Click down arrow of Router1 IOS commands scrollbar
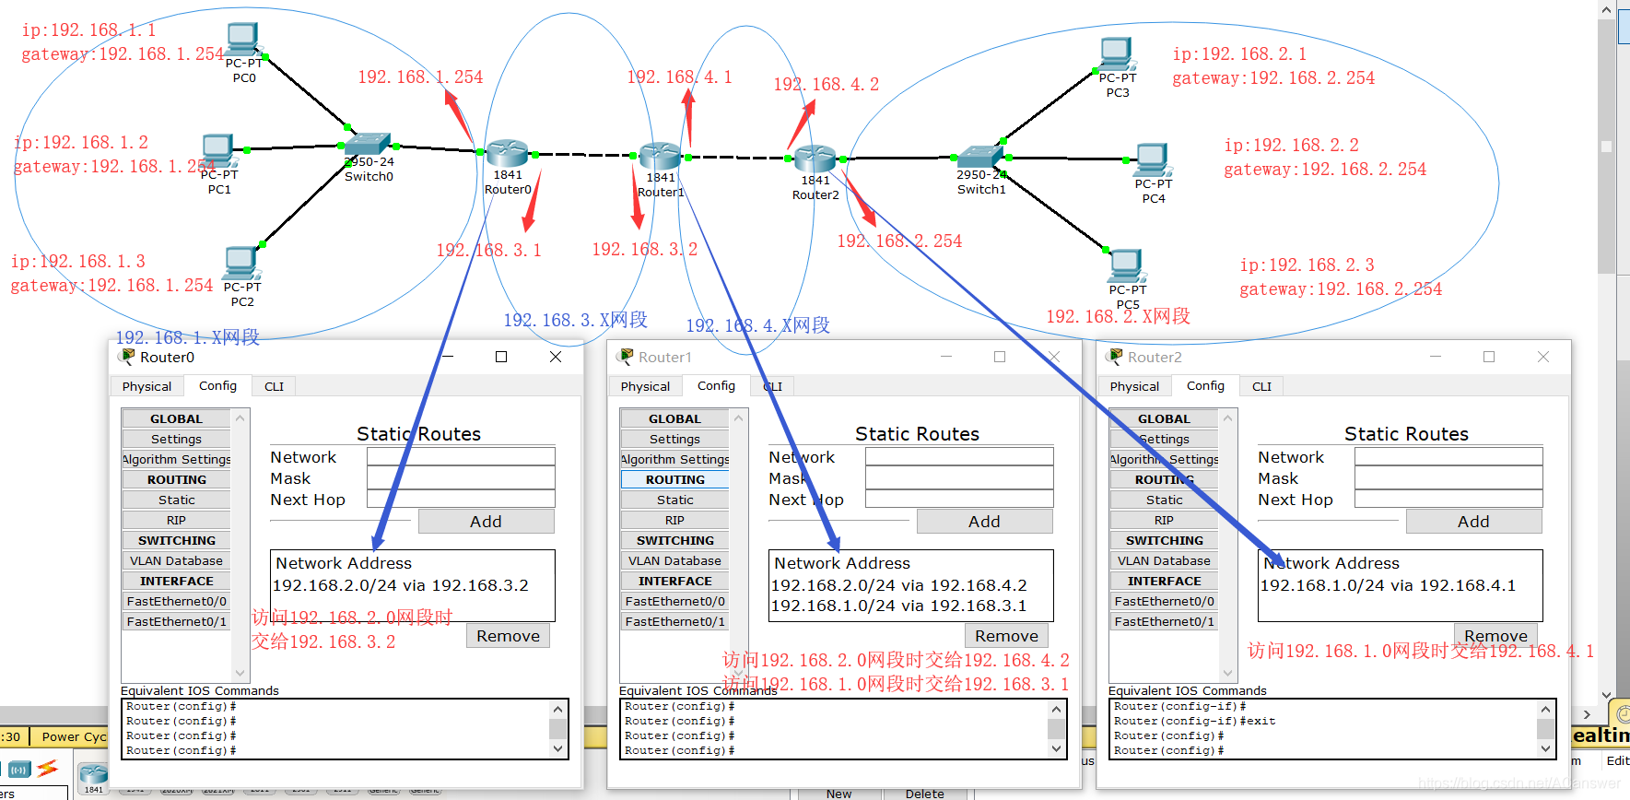The height and width of the screenshot is (800, 1630). (1056, 749)
